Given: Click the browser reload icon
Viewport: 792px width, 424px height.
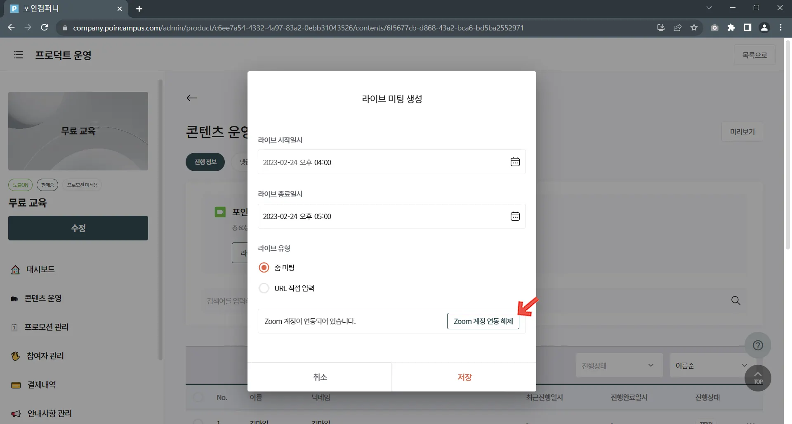Looking at the screenshot, I should (45, 28).
